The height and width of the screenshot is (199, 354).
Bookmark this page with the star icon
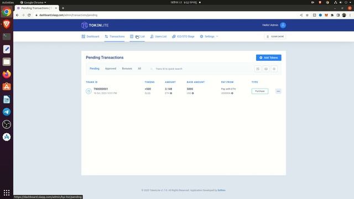308,15
